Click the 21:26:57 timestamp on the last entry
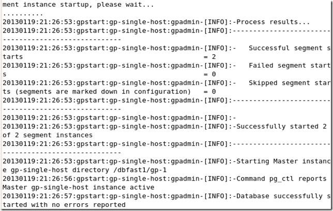333x211 pixels. pyautogui.click(x=55, y=196)
